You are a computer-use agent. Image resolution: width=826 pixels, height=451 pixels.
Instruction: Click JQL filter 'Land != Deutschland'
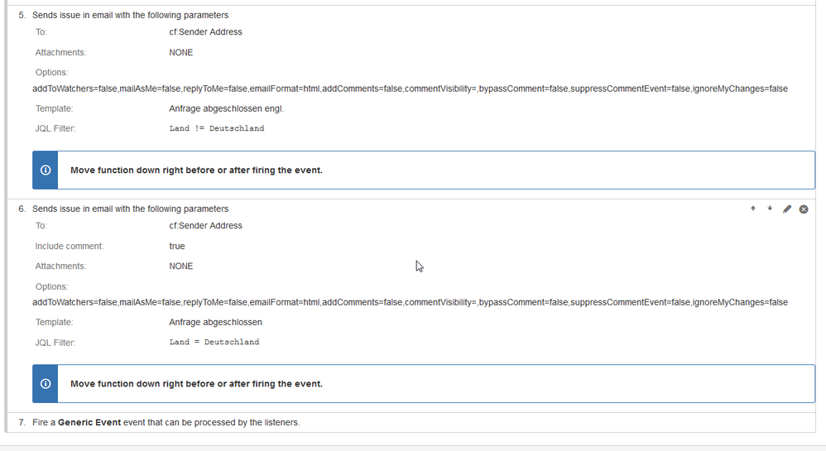click(x=217, y=128)
